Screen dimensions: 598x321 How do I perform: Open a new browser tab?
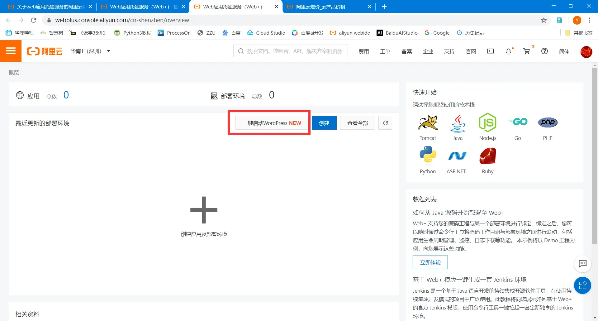[x=384, y=7]
